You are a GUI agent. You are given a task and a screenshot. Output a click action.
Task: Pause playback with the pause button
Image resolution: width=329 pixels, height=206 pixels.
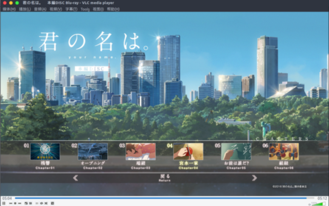(4, 203)
